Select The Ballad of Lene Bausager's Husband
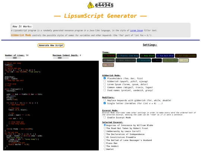Viewport: 201px width, 151px height. [105, 140]
